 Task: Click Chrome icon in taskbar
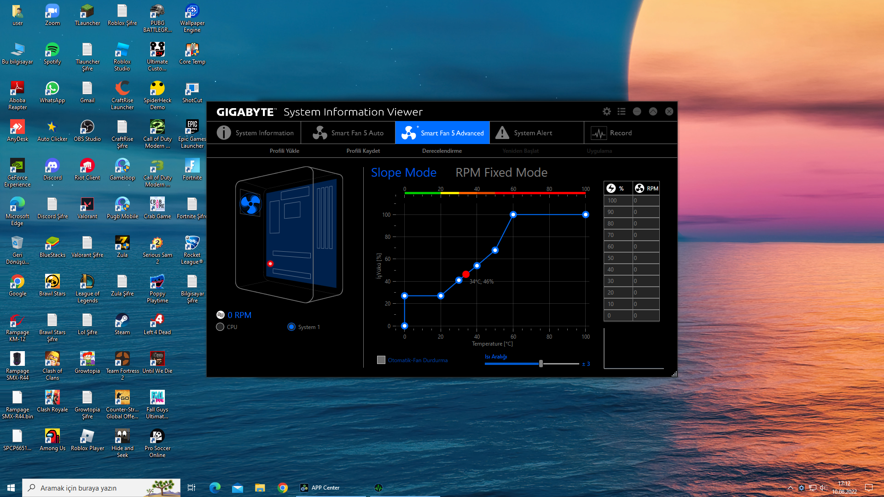pyautogui.click(x=283, y=488)
